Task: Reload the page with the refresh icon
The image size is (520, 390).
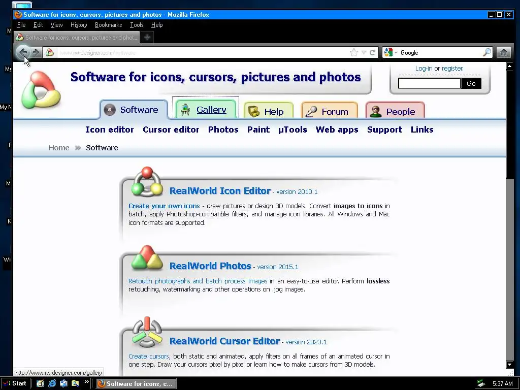Action: [x=372, y=52]
